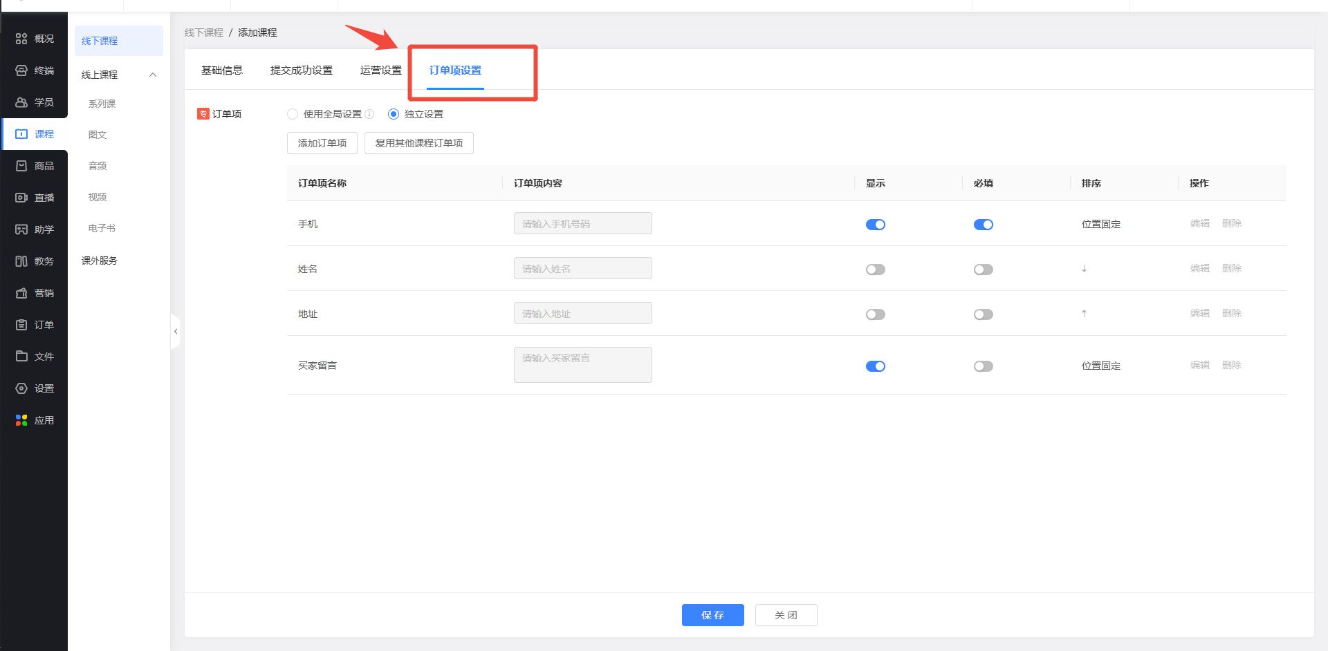Screen dimensions: 1328x651
Task: Switch to 运营设置 tab
Action: (x=380, y=70)
